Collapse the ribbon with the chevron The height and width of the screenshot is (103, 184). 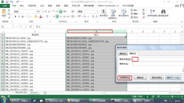[x=182, y=22]
